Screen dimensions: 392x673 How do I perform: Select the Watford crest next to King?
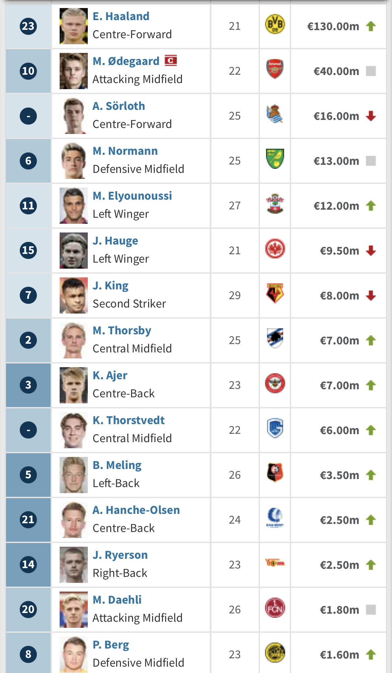click(x=275, y=294)
